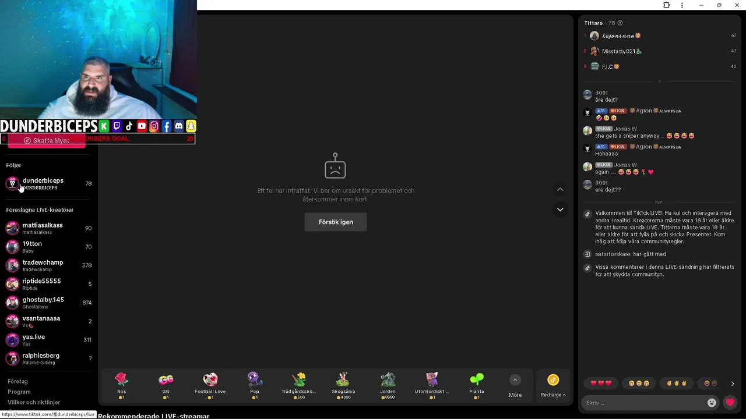Viewport: 746px width, 419px height.
Task: Open suggested LIVE creator ralphiesberg
Action: coord(49,358)
